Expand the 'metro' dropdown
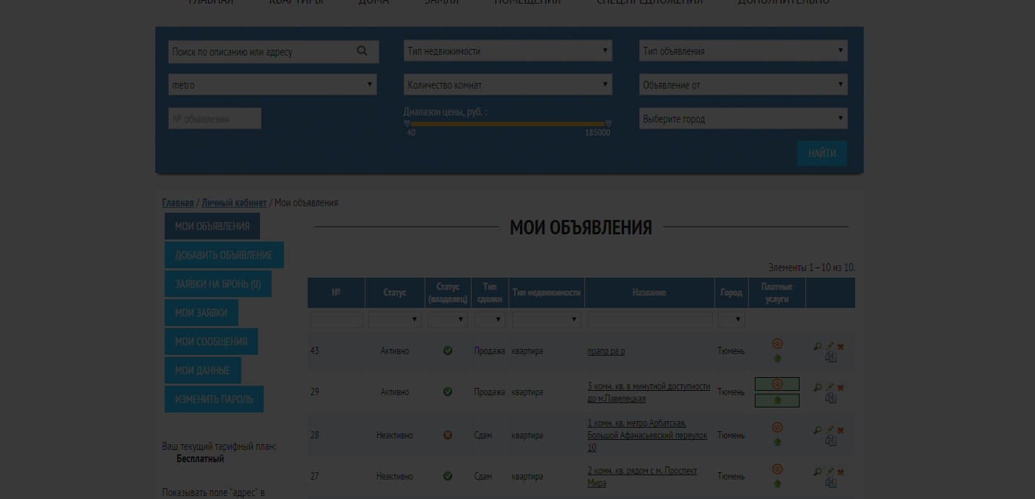This screenshot has width=1035, height=499. tap(272, 84)
